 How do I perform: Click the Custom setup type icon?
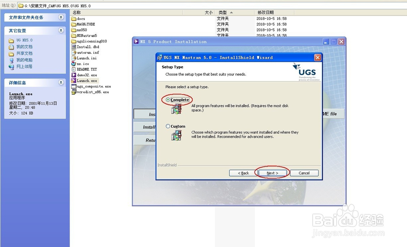pyautogui.click(x=177, y=135)
